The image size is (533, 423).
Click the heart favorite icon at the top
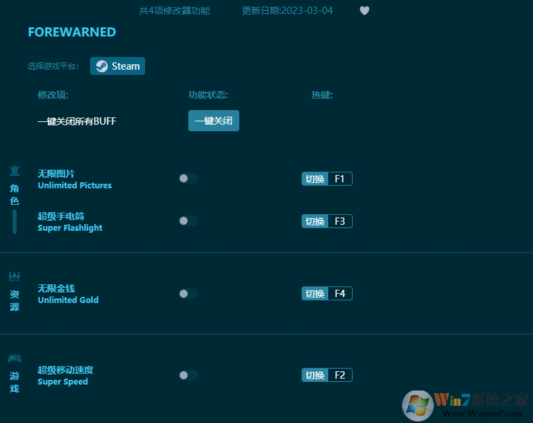[x=365, y=11]
